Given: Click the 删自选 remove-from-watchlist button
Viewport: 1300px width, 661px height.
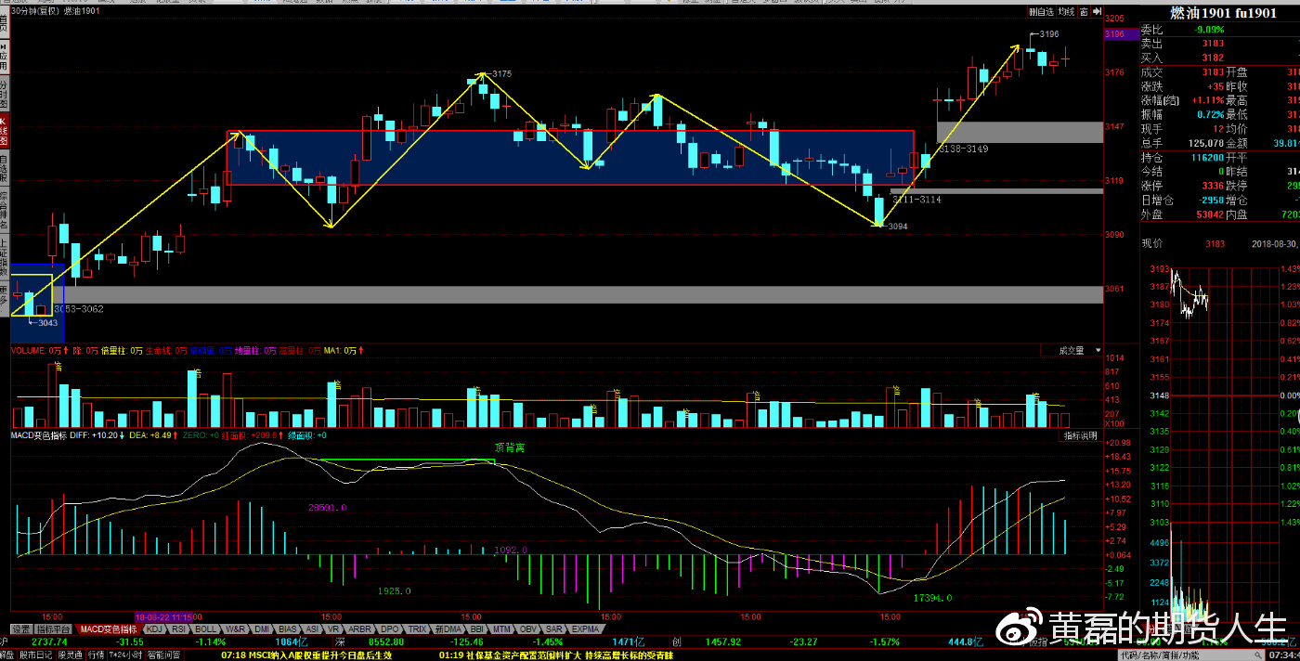Looking at the screenshot, I should pyautogui.click(x=1041, y=12).
